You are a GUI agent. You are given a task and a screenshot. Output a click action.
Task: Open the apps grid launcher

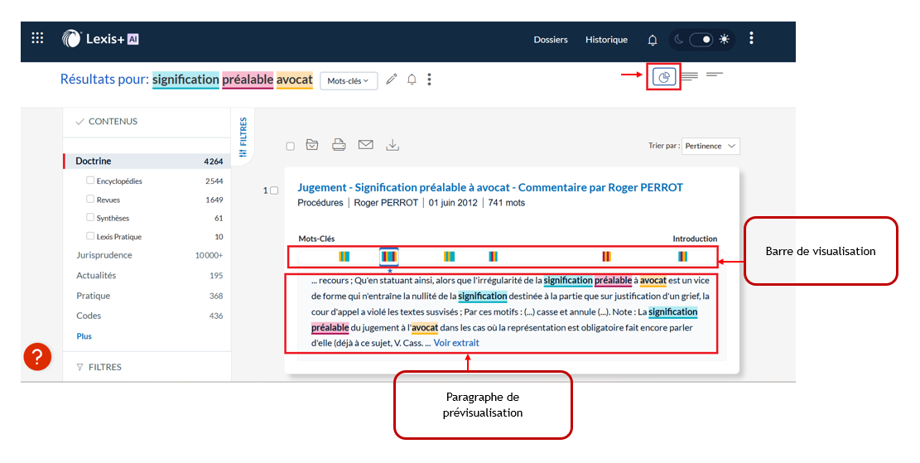[x=37, y=38]
